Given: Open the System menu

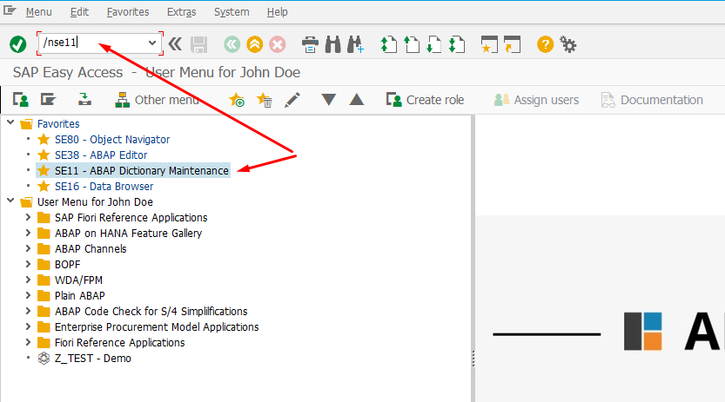Looking at the screenshot, I should coord(232,12).
